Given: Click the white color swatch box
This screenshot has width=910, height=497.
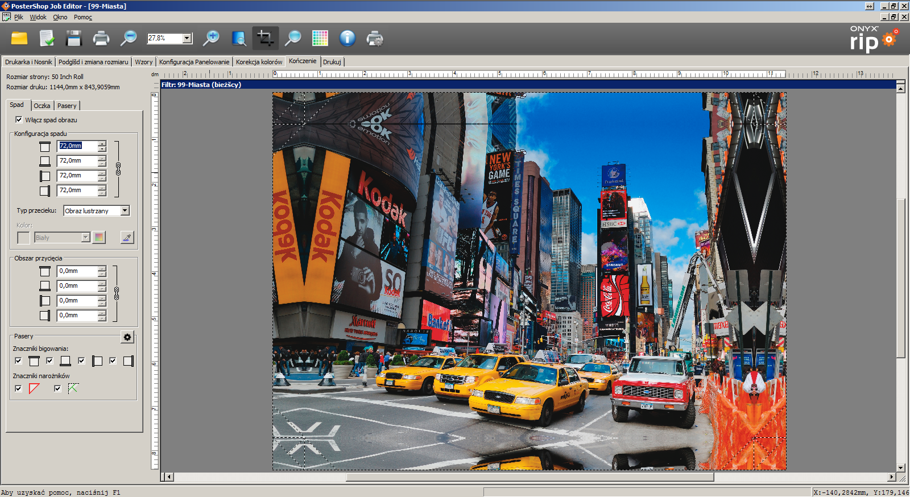Looking at the screenshot, I should (x=23, y=238).
